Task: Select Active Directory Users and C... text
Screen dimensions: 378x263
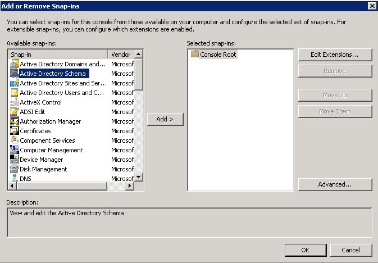Action: pyautogui.click(x=62, y=93)
